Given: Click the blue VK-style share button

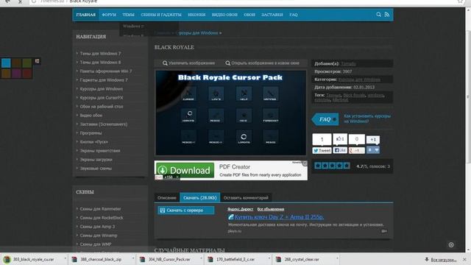Looking at the screenshot, I should 373,150.
